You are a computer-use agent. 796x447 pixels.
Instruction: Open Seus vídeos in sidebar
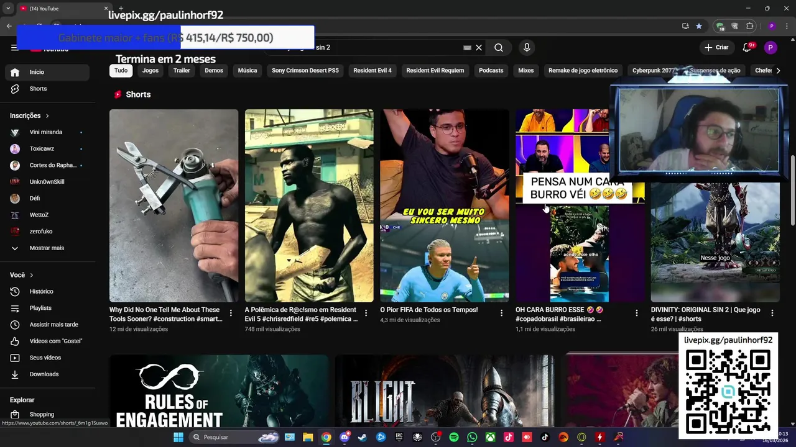[47, 358]
